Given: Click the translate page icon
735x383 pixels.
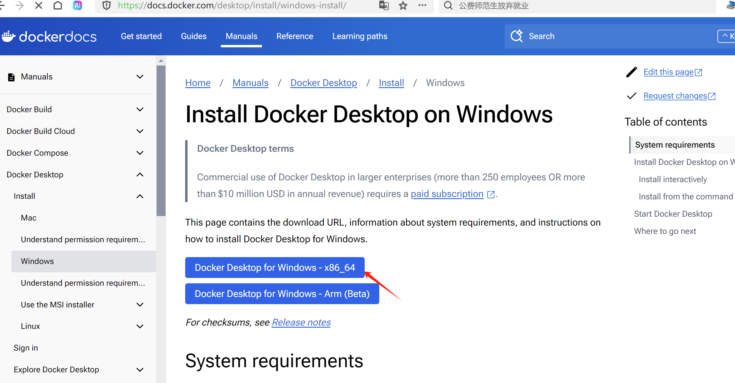Looking at the screenshot, I should 384,5.
